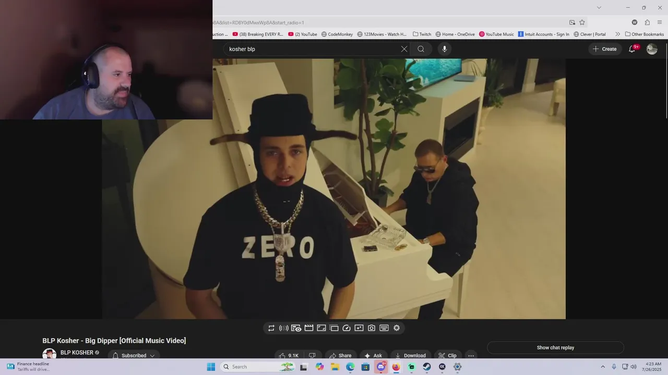Click the Windows taskbar Search box
The width and height of the screenshot is (668, 375).
point(257,367)
